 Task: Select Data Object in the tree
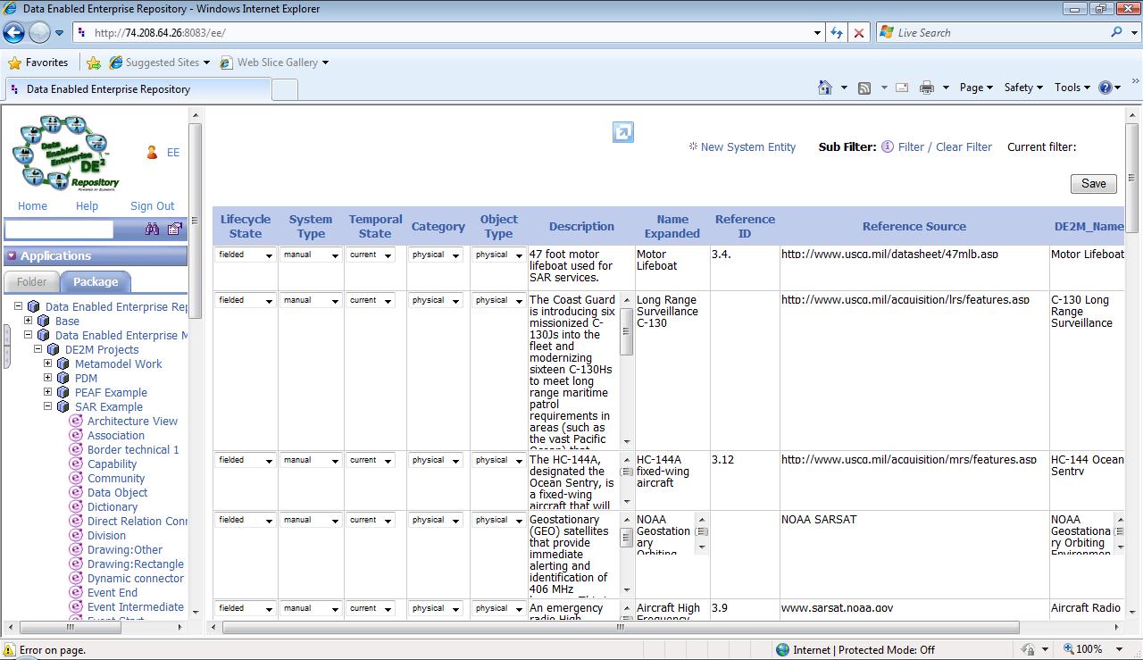117,492
